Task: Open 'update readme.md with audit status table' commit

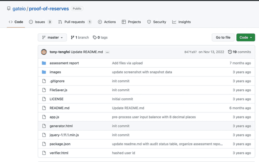Action: pos(167,144)
